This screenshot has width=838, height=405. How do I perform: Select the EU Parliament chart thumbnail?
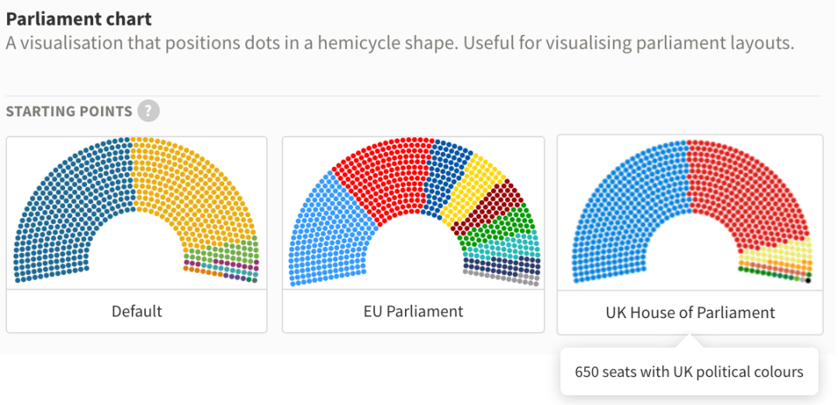[x=413, y=234]
